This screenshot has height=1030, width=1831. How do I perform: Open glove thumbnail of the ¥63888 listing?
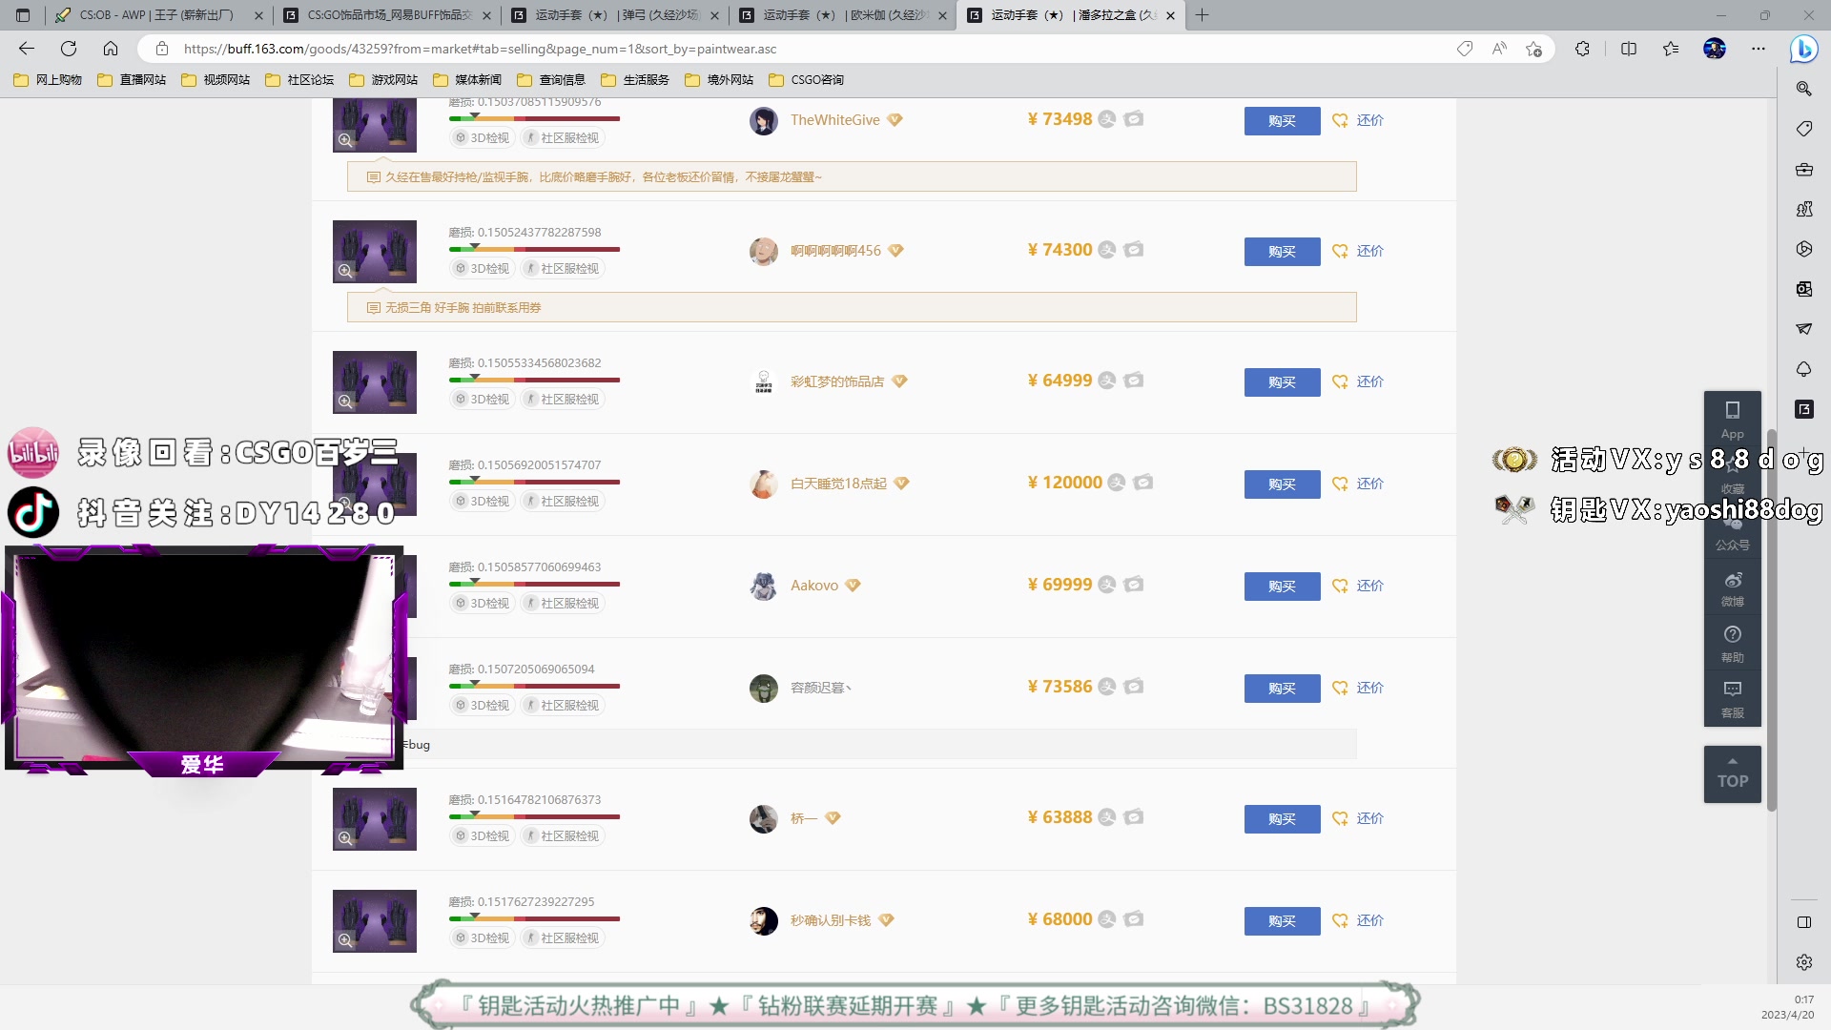pyautogui.click(x=375, y=819)
